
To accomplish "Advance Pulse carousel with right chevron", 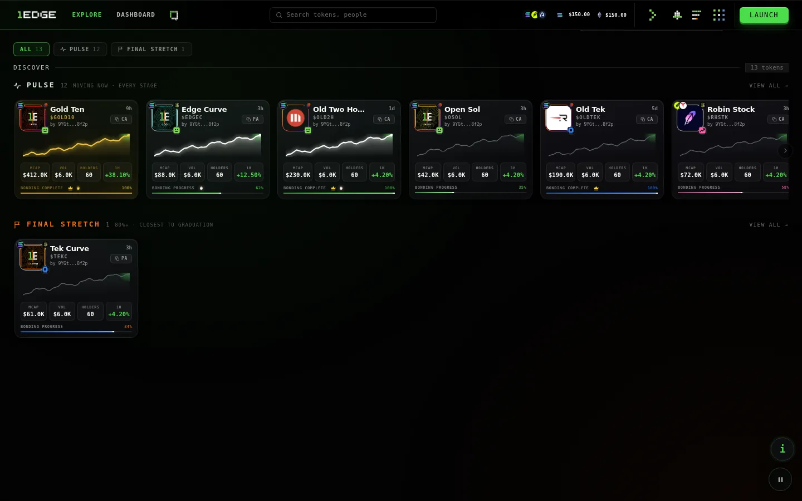I will coord(785,151).
